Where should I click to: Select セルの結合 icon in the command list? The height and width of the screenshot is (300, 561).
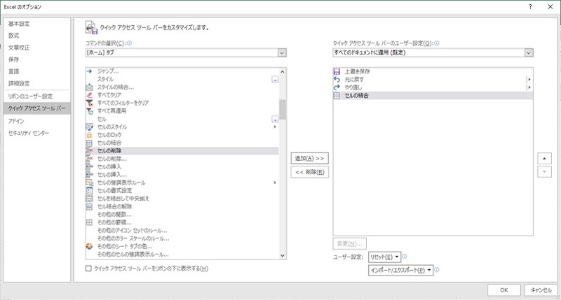tap(90, 143)
